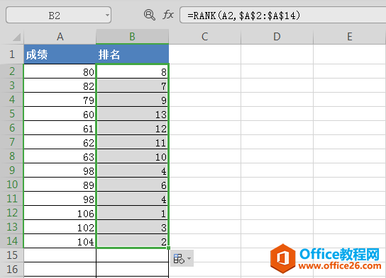The image size is (386, 278).
Task: Select row 2 header
Action: click(x=12, y=71)
